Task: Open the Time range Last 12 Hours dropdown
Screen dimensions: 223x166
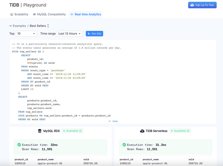Action: tap(70, 34)
